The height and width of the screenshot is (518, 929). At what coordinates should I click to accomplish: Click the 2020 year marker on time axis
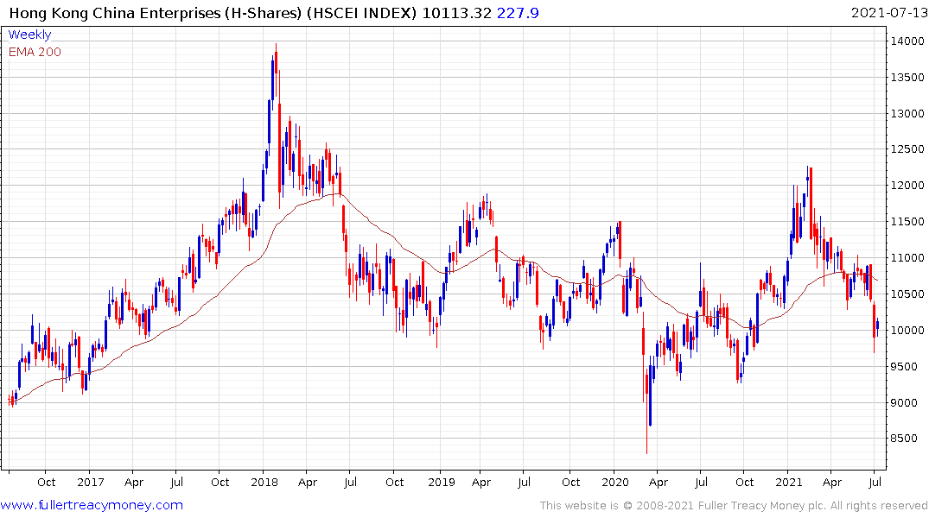[x=615, y=482]
